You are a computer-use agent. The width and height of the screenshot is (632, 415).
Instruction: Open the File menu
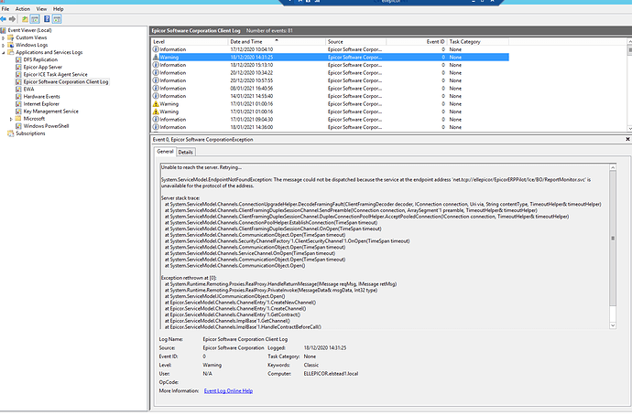pos(5,9)
